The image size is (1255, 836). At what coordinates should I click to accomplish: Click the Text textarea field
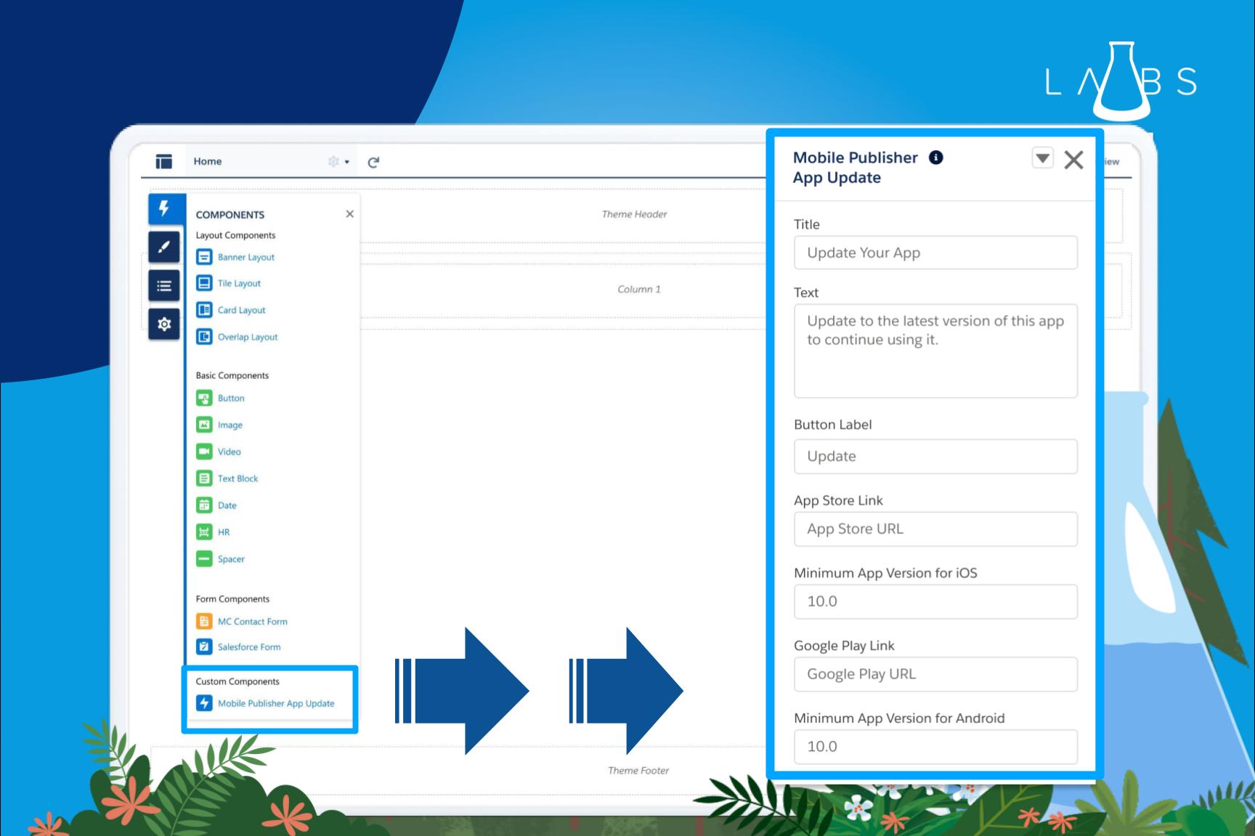tap(935, 351)
